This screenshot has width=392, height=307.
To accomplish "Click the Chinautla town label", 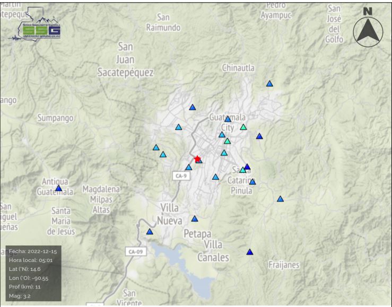I will pyautogui.click(x=238, y=68).
